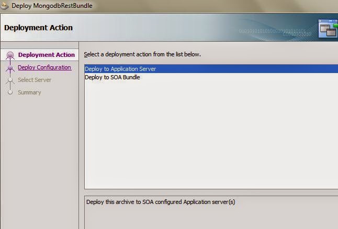Select Deploy to SOA Bundle option
This screenshot has height=229, width=338.
tap(211, 77)
